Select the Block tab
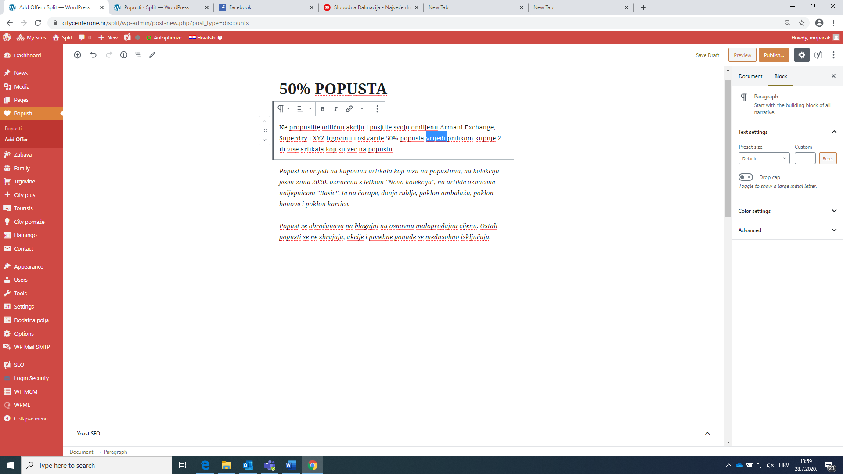Viewport: 843px width, 474px height. 781,76
